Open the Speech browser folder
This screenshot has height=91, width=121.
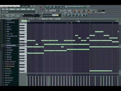[x=7, y=82]
